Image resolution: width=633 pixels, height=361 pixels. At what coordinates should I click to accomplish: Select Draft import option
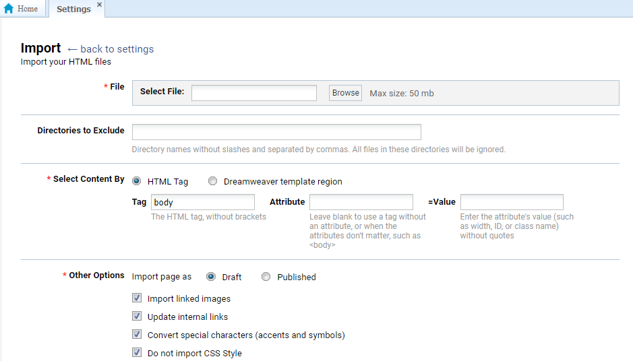tap(211, 277)
